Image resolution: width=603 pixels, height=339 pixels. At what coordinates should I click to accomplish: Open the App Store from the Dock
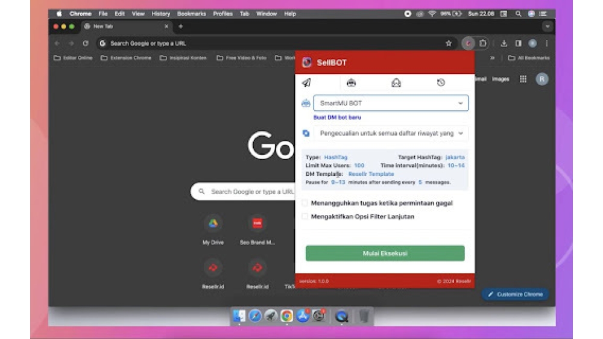(303, 316)
